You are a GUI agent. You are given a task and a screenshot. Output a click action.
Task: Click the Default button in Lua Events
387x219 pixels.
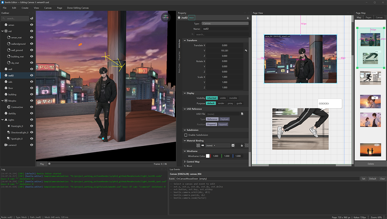(x=372, y=179)
